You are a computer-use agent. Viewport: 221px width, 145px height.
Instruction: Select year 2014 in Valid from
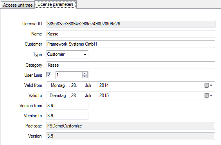pos(104,85)
